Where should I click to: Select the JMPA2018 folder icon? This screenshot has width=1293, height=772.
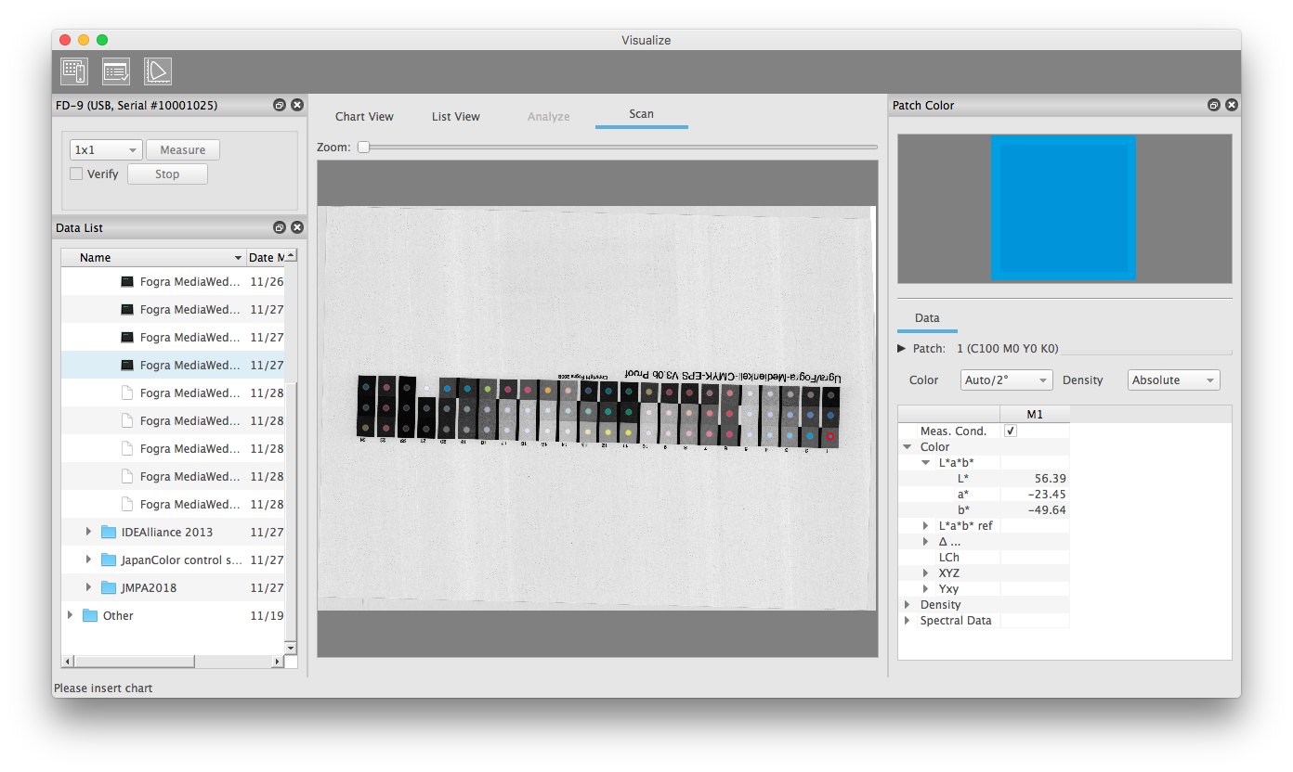point(109,587)
